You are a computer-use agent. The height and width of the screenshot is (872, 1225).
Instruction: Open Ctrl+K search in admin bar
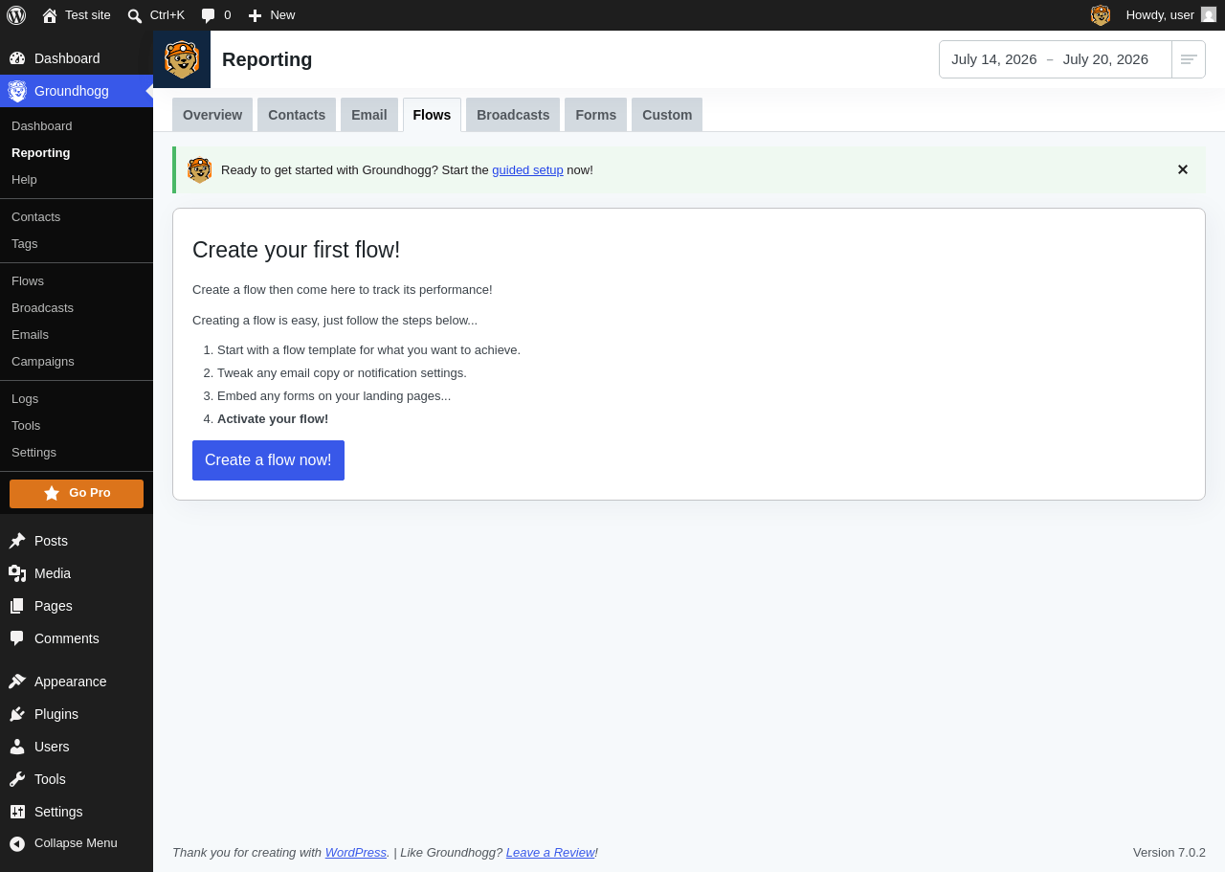tap(156, 15)
